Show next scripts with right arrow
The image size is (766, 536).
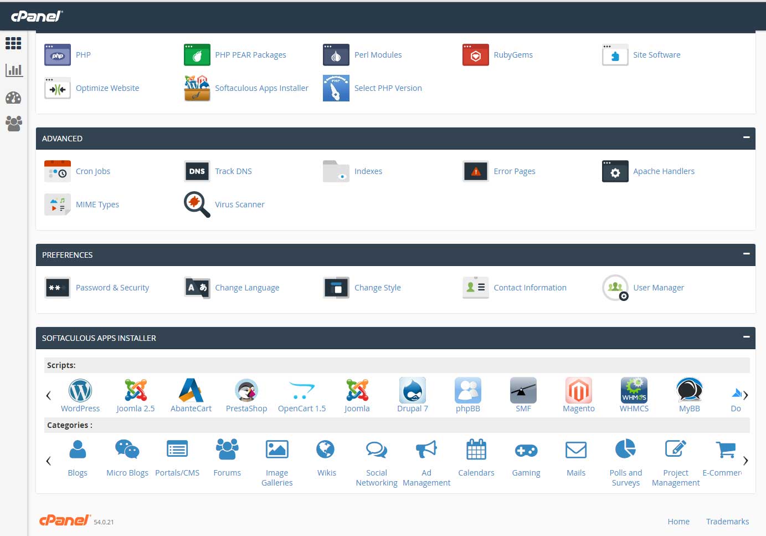point(746,395)
